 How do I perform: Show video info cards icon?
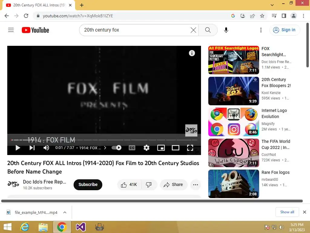(x=192, y=53)
